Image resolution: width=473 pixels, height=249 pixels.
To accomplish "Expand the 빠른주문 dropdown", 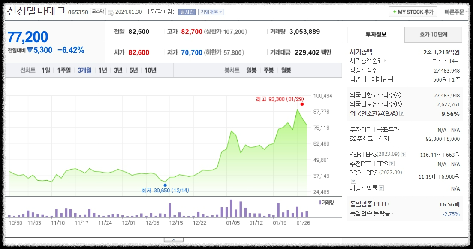I will (x=455, y=12).
